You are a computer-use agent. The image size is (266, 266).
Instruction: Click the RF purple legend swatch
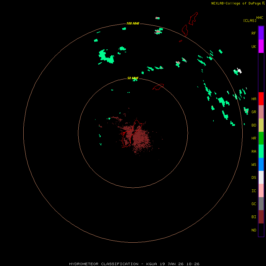pos(261,33)
